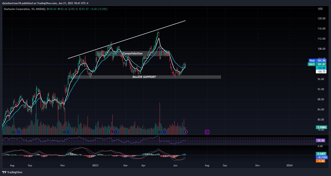
Task: Click the earnings E marker near August 2022
Action: click(x=13, y=132)
